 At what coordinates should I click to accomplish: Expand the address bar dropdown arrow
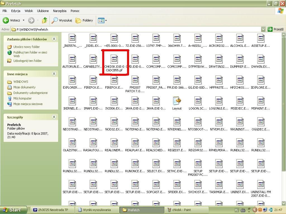tap(263, 29)
